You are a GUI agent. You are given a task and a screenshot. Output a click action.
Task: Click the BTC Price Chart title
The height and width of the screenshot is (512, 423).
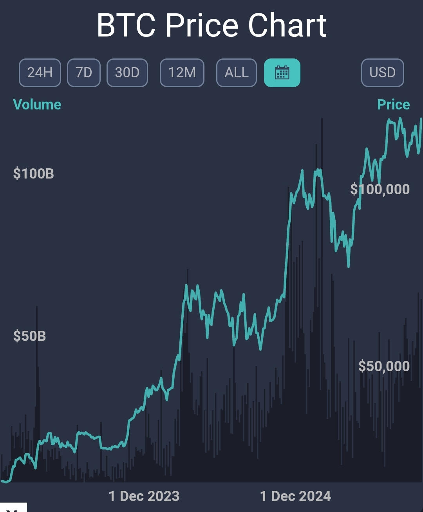point(211,26)
